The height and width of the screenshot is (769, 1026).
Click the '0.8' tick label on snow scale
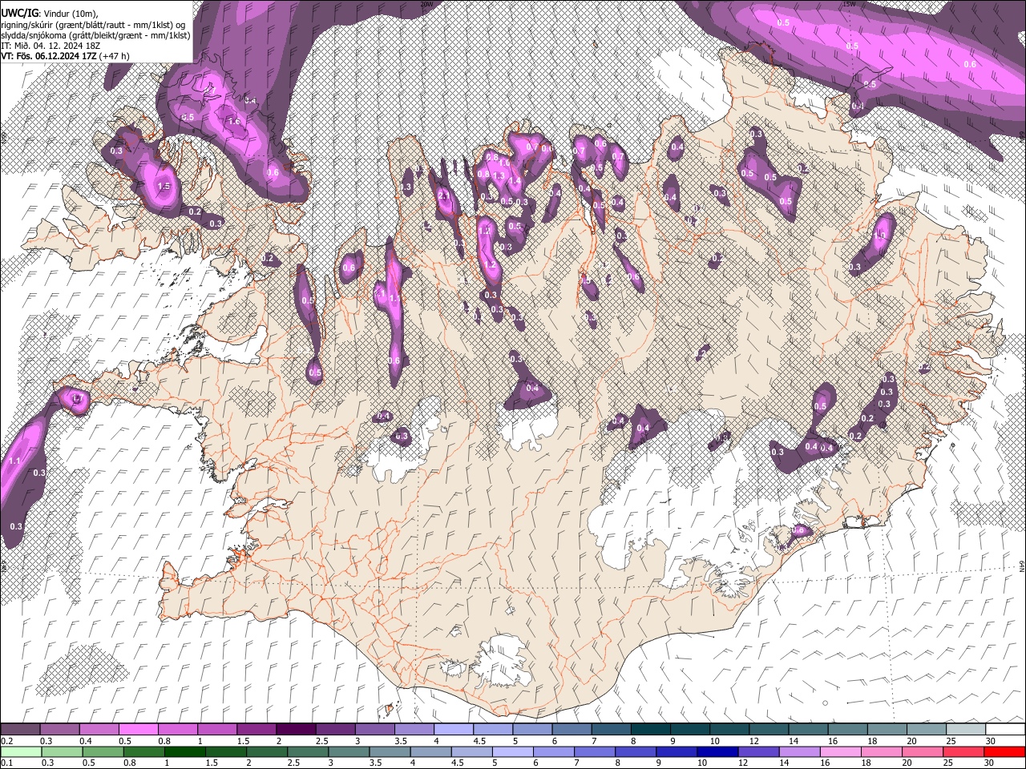click(x=164, y=741)
